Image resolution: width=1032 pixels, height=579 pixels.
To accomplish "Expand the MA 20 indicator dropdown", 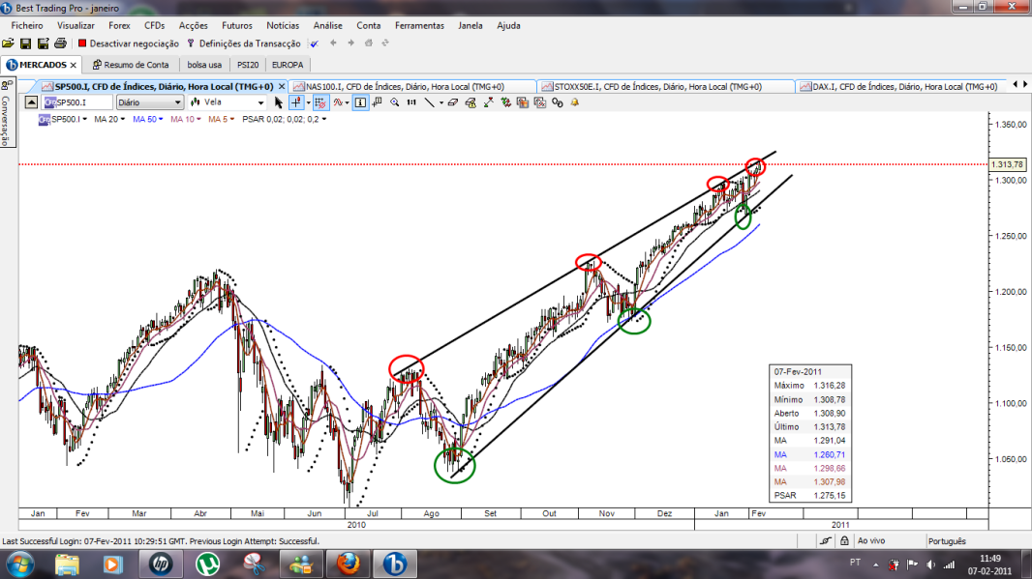I will point(122,119).
